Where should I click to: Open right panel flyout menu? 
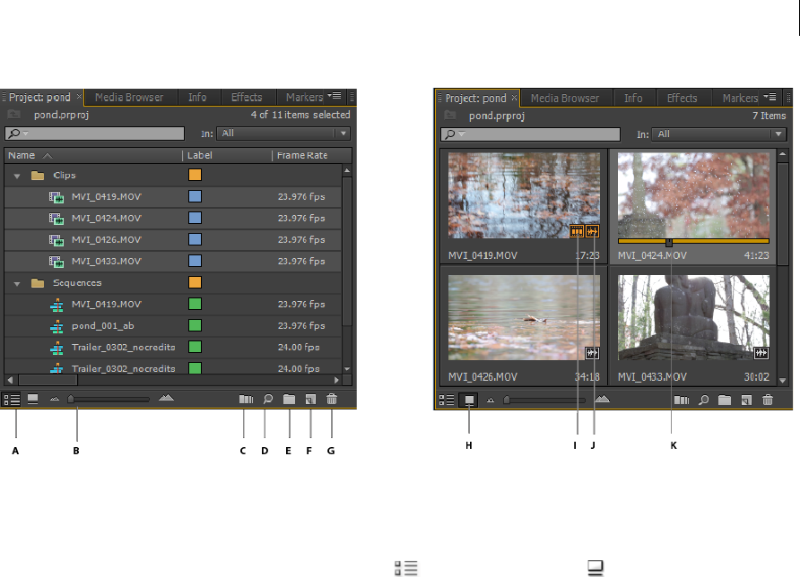click(770, 97)
